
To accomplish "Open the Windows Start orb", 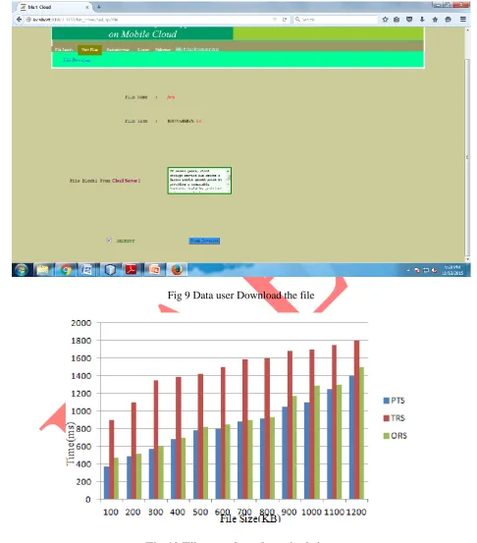I will coord(22,270).
